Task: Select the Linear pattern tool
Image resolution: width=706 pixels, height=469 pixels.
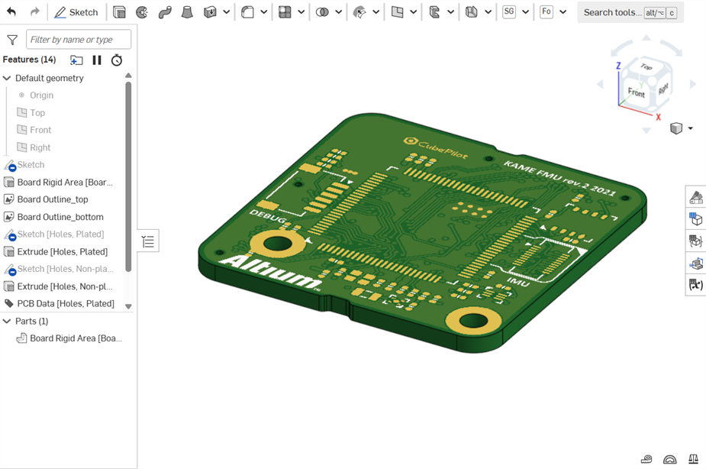Action: (285, 12)
